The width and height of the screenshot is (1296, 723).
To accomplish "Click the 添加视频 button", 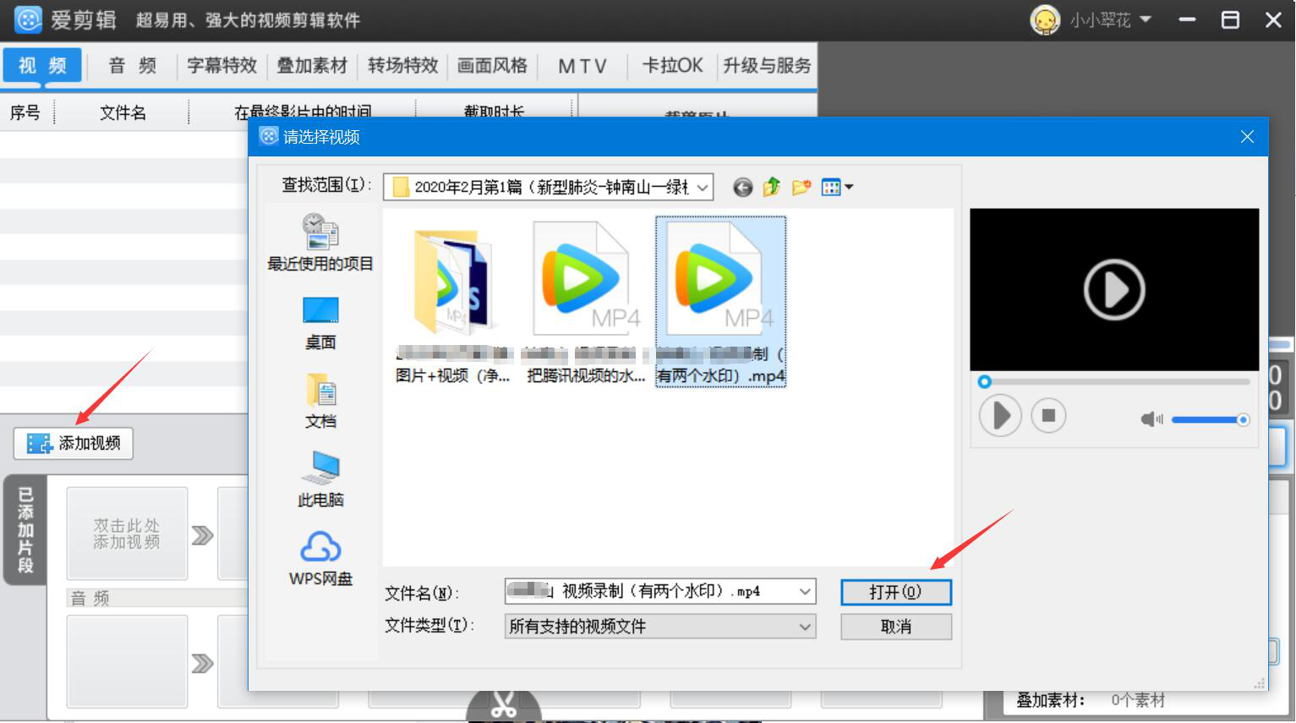I will tap(74, 442).
